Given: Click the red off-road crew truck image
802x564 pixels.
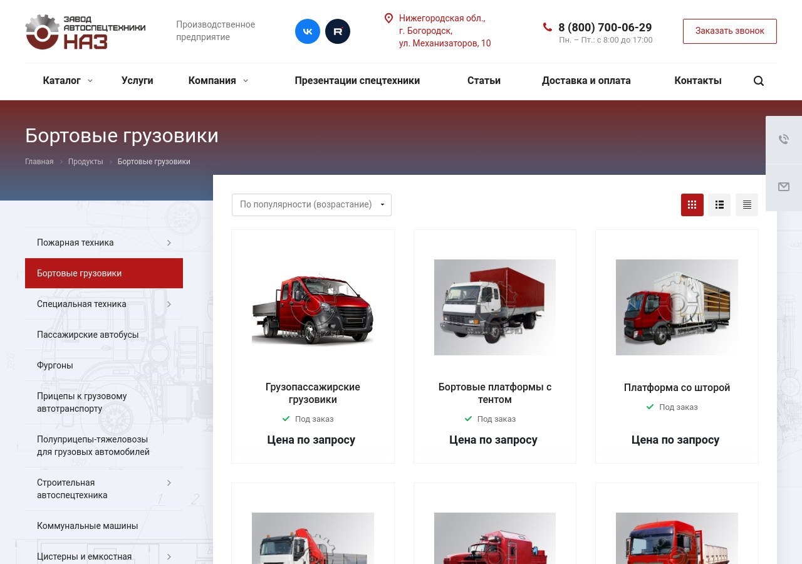Looking at the screenshot, I should (x=495, y=538).
